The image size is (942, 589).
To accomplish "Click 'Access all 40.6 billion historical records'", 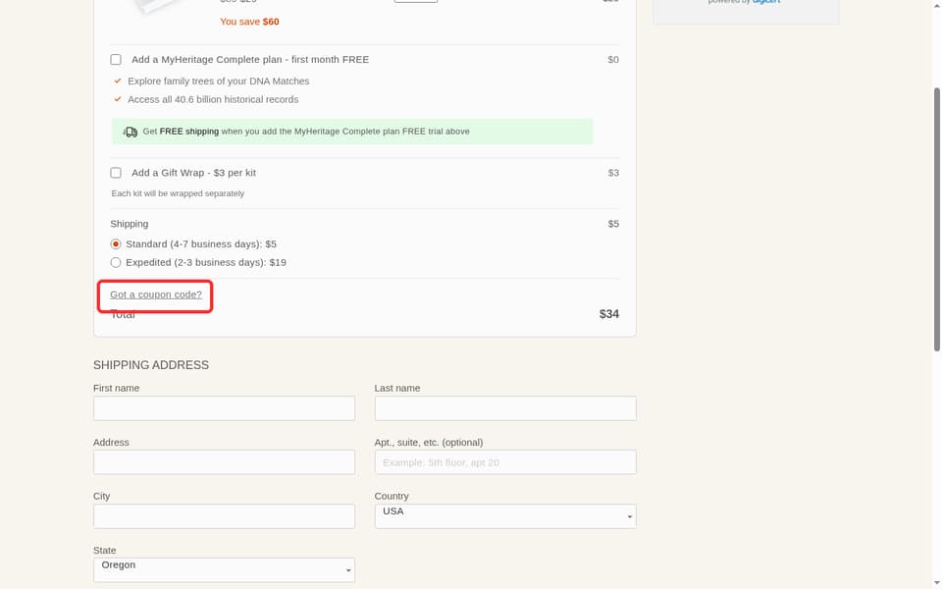I will [213, 99].
